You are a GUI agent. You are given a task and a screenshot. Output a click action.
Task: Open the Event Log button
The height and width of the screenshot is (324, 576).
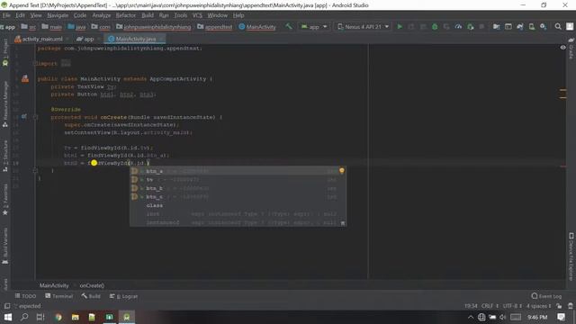tap(546, 296)
